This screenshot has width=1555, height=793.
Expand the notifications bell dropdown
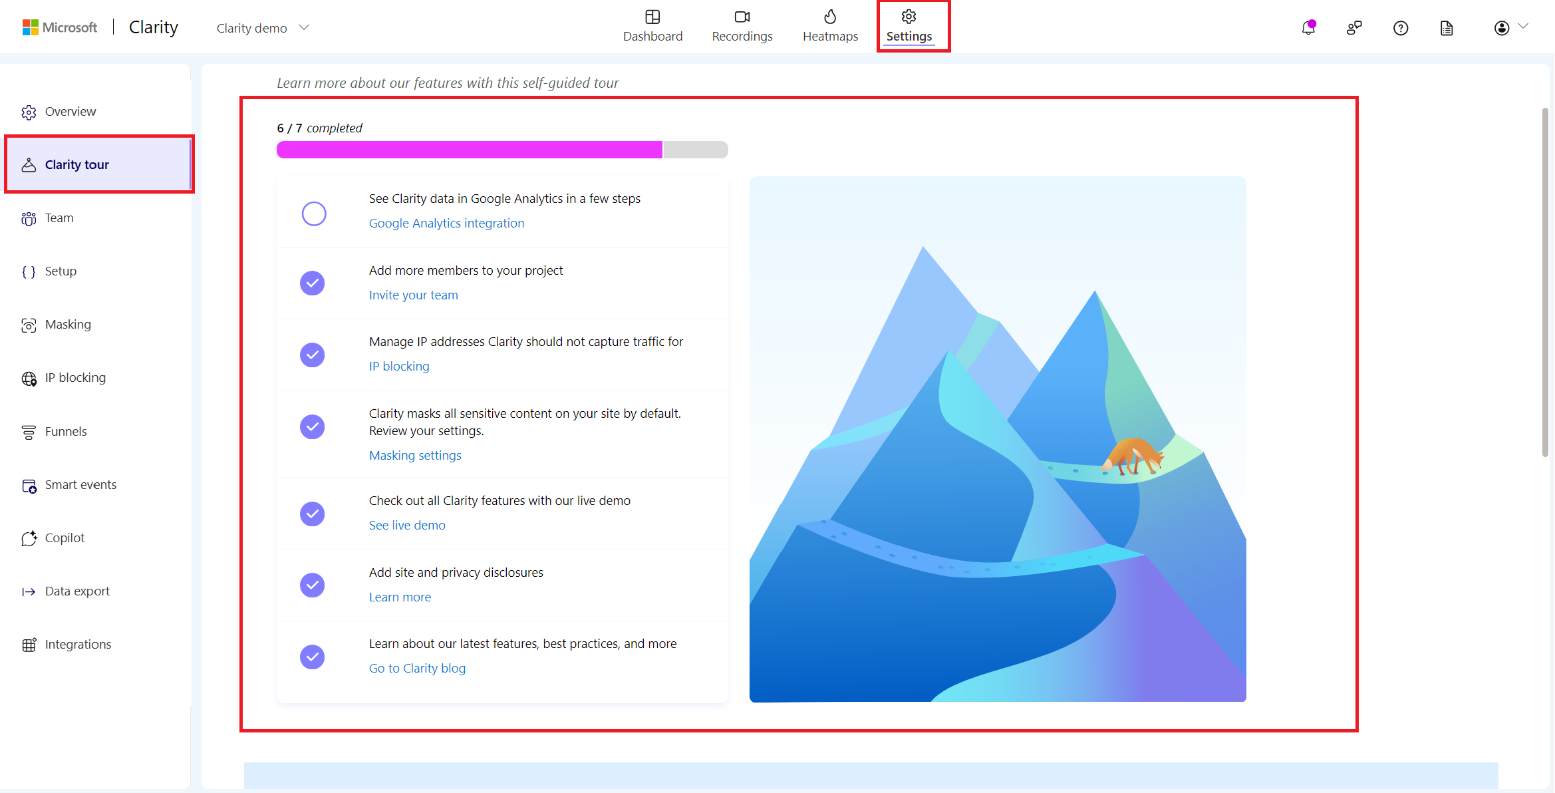coord(1308,27)
